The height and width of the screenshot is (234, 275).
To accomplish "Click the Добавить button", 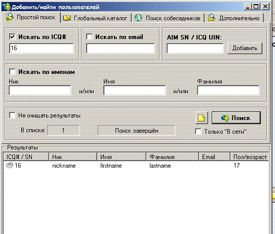I will [245, 48].
